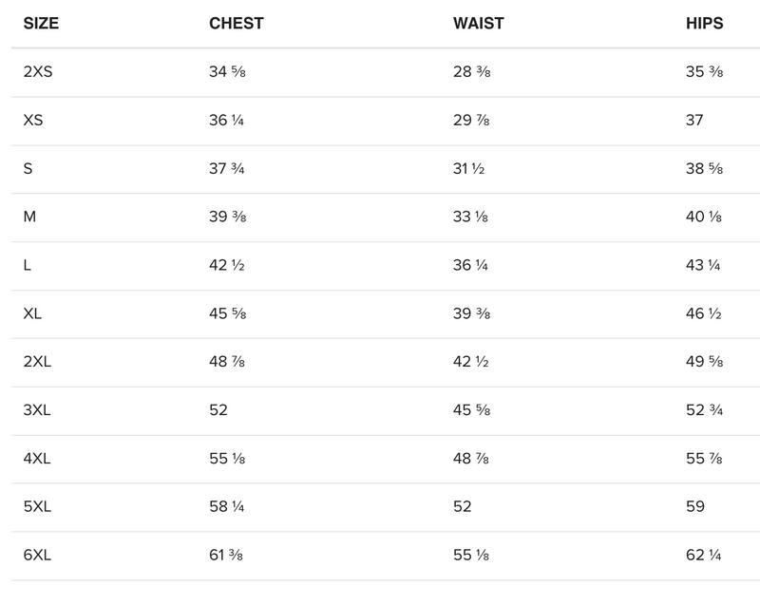Viewport: 760px width, 605px height.
Task: Click the 5XL size row label
Action: tap(37, 507)
